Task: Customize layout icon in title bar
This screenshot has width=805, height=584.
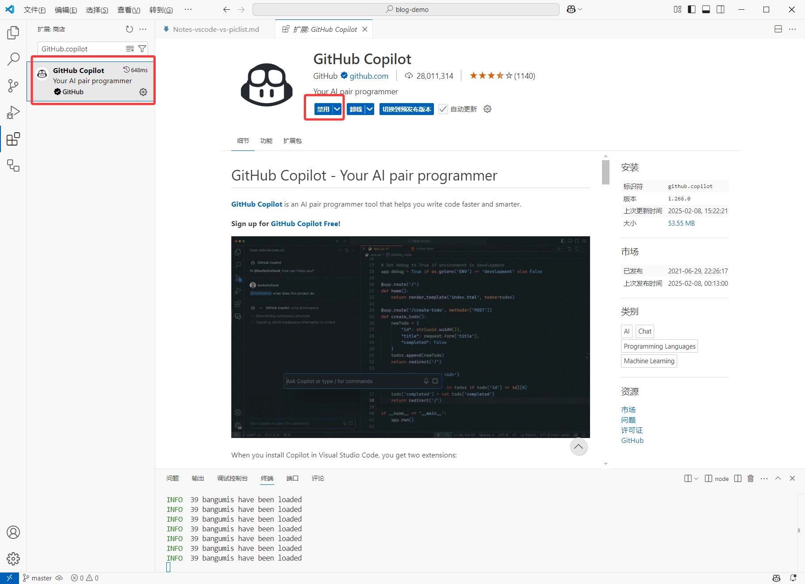Action: pos(678,9)
